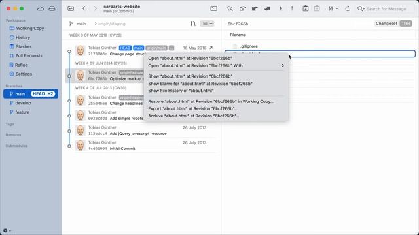419x235 pixels.
Task: Click the Fetch toolbar icon
Action: (x=242, y=8)
